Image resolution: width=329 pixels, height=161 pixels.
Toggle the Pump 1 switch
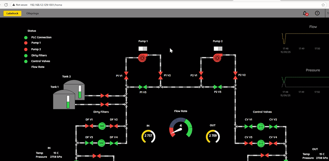point(143,49)
